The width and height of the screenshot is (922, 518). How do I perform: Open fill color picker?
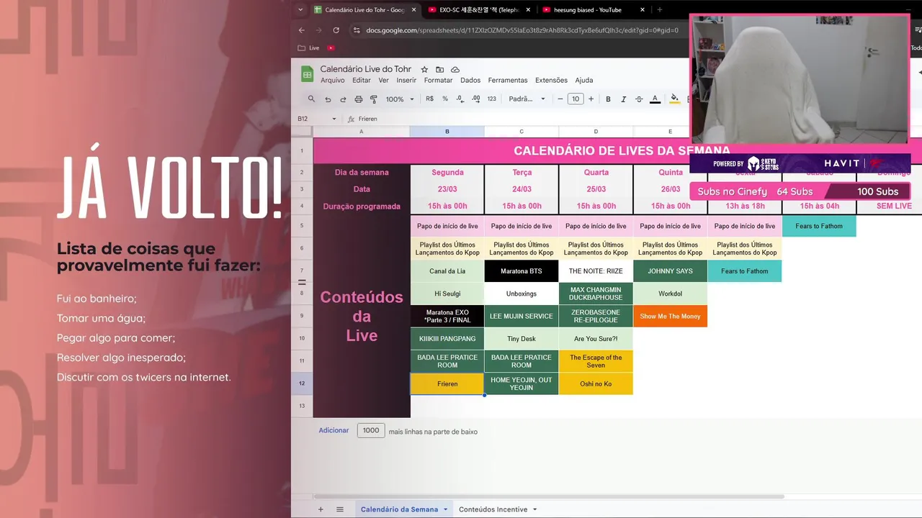pyautogui.click(x=674, y=99)
